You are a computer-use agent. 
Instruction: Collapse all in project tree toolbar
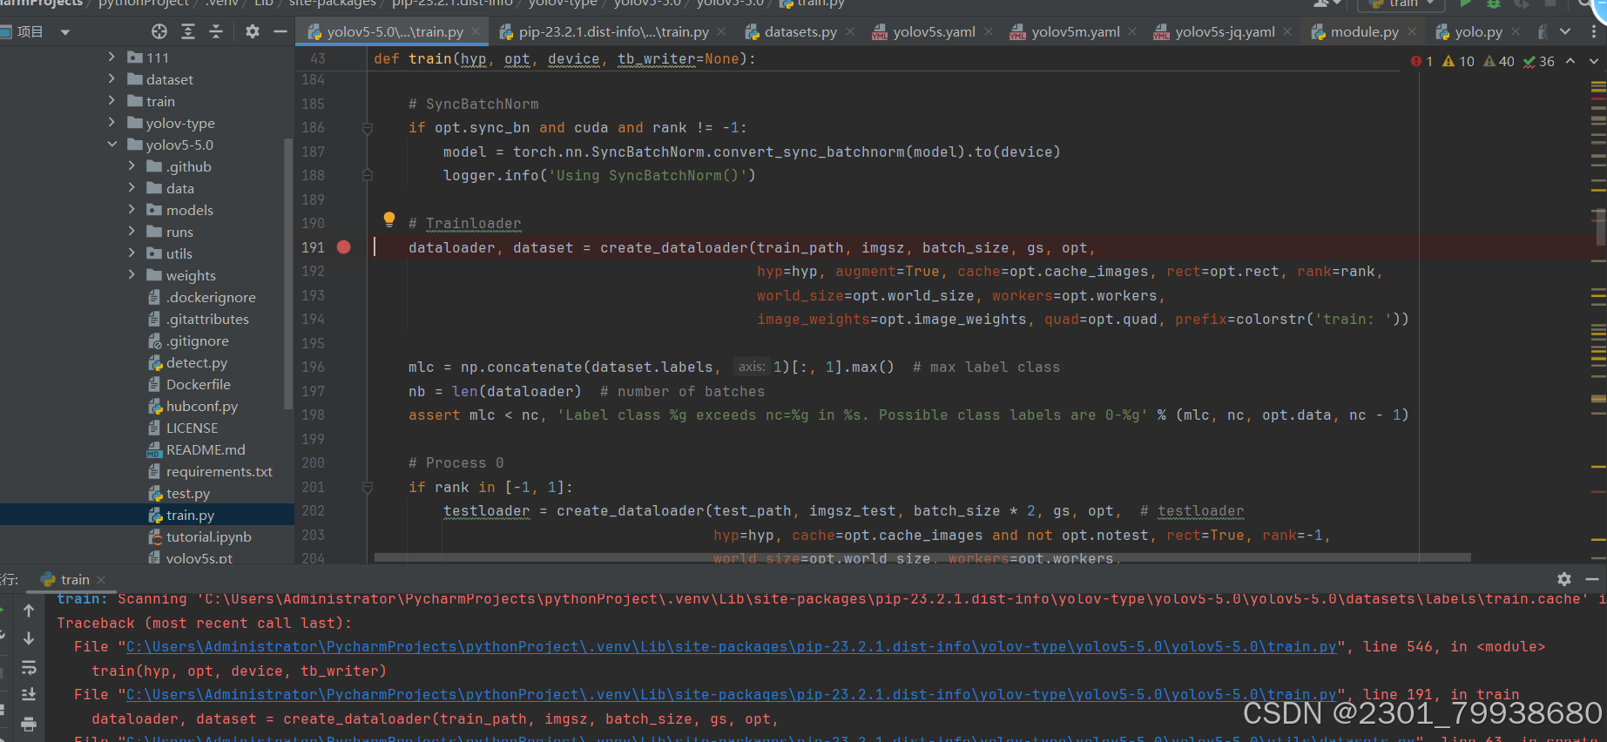(216, 32)
